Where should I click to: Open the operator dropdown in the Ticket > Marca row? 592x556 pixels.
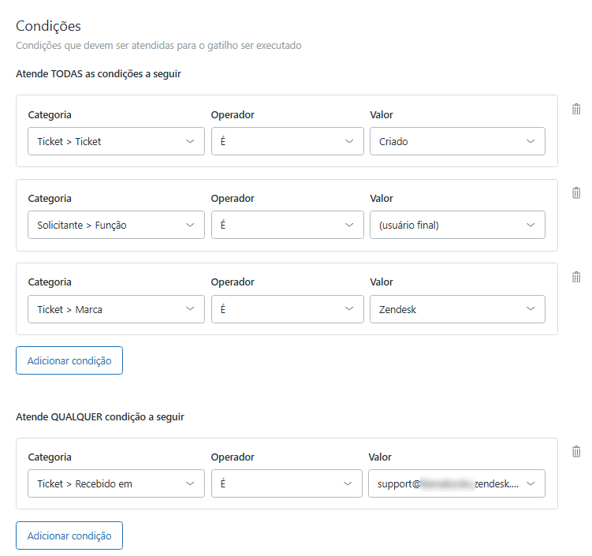287,309
